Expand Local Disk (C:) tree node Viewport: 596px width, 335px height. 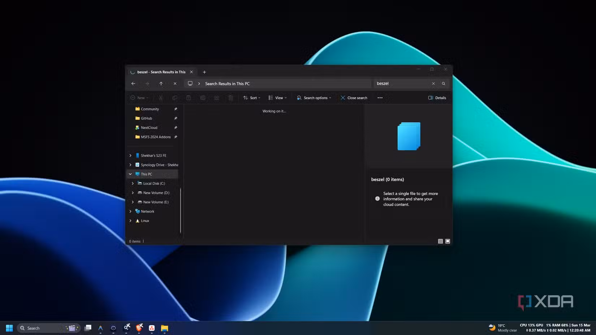pyautogui.click(x=133, y=183)
